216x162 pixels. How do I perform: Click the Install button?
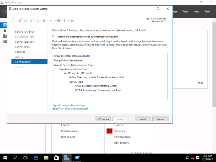(x=143, y=119)
